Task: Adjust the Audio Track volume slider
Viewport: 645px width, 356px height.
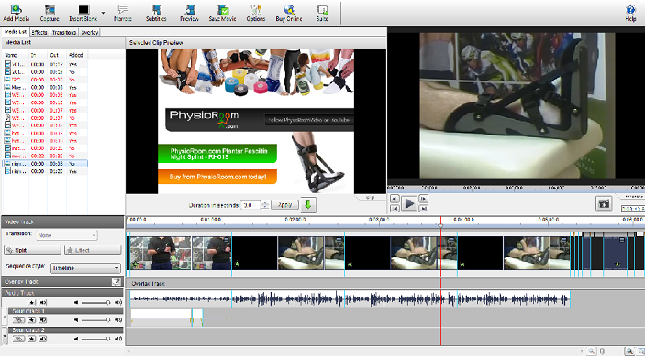Action: pos(95,303)
